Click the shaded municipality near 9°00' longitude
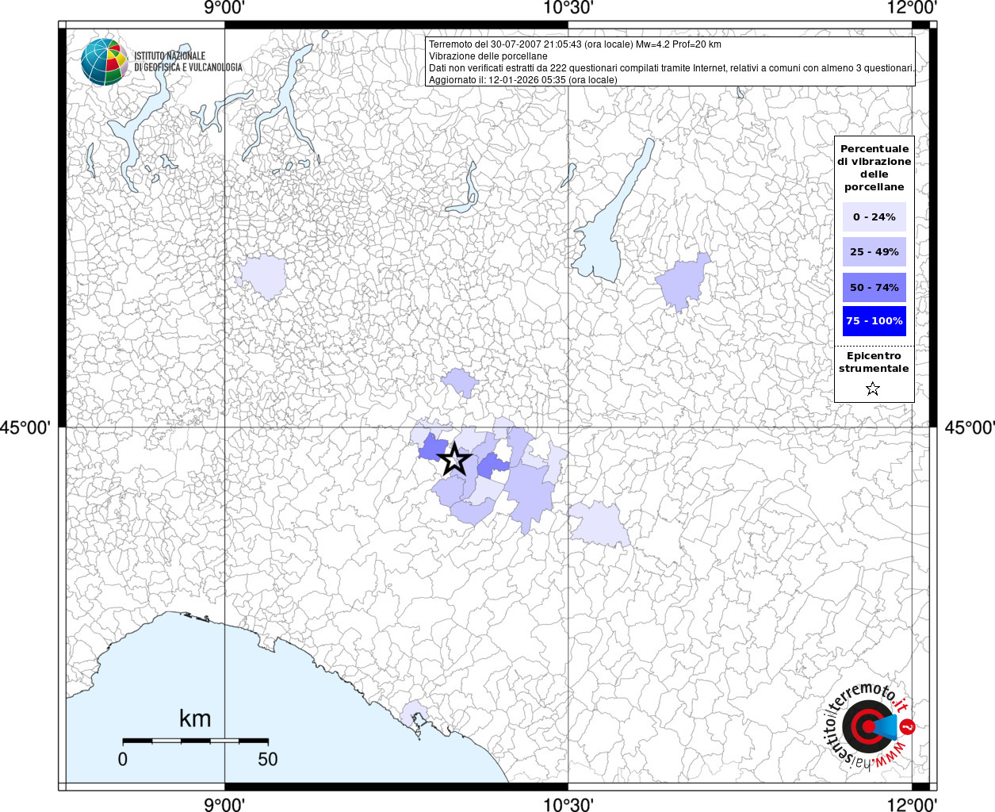This screenshot has width=995, height=812. click(262, 277)
